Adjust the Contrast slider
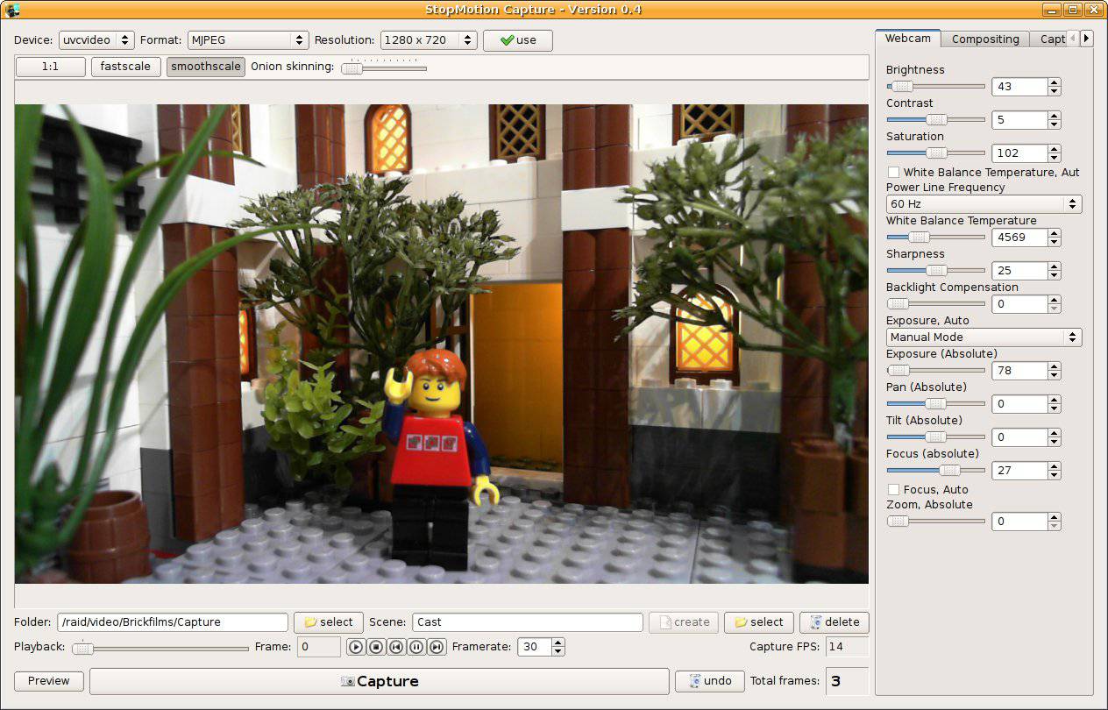1108x710 pixels. 936,120
